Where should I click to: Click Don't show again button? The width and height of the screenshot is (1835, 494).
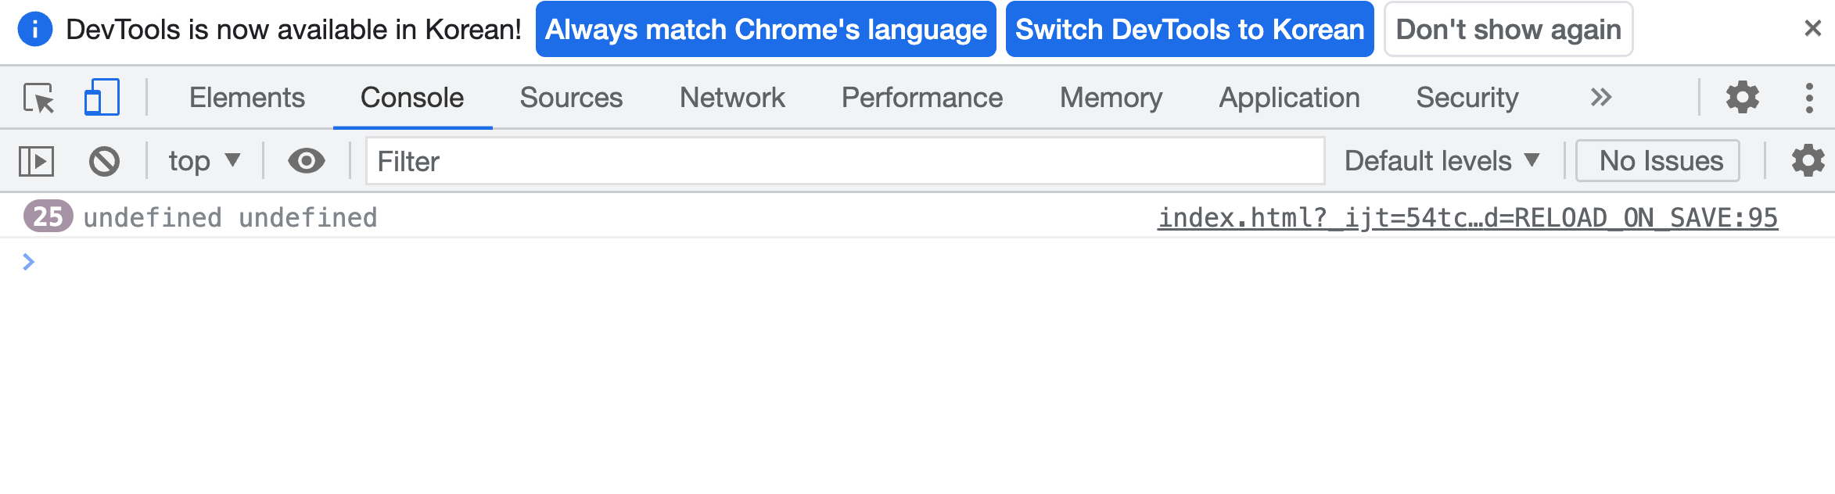(x=1509, y=30)
